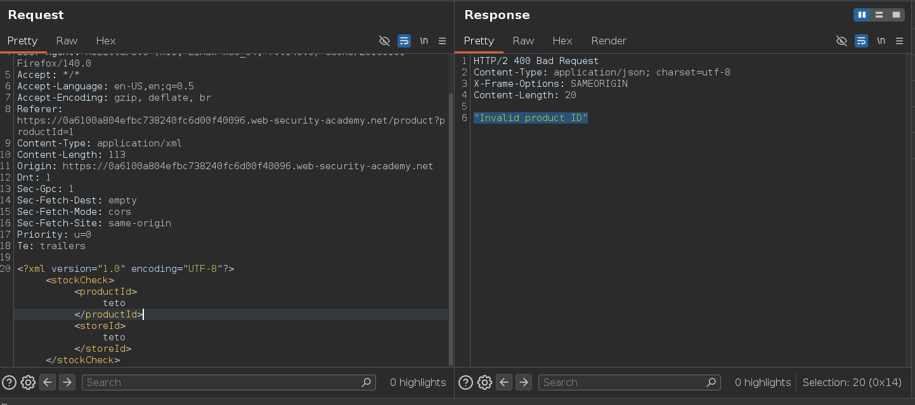Go to next match in Response search
This screenshot has width=915, height=405.
pos(524,382)
